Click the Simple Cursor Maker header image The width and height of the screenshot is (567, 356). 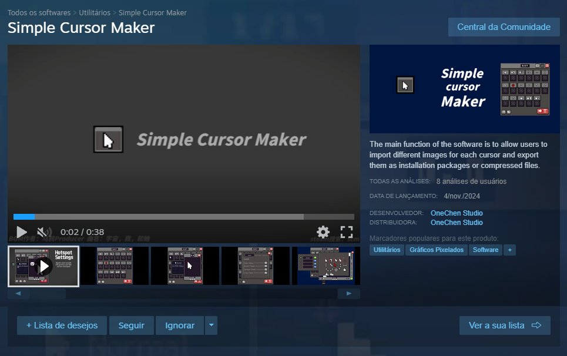point(465,89)
